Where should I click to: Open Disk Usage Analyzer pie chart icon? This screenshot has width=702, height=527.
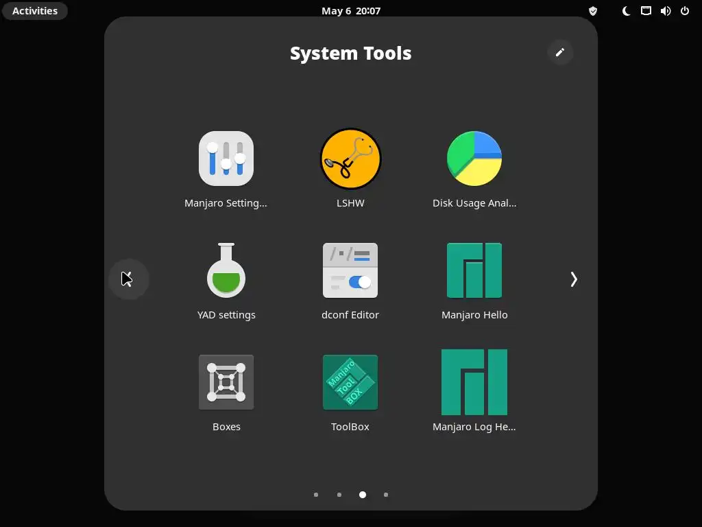(x=474, y=159)
